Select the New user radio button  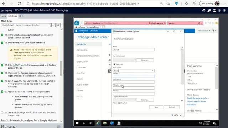point(114,64)
